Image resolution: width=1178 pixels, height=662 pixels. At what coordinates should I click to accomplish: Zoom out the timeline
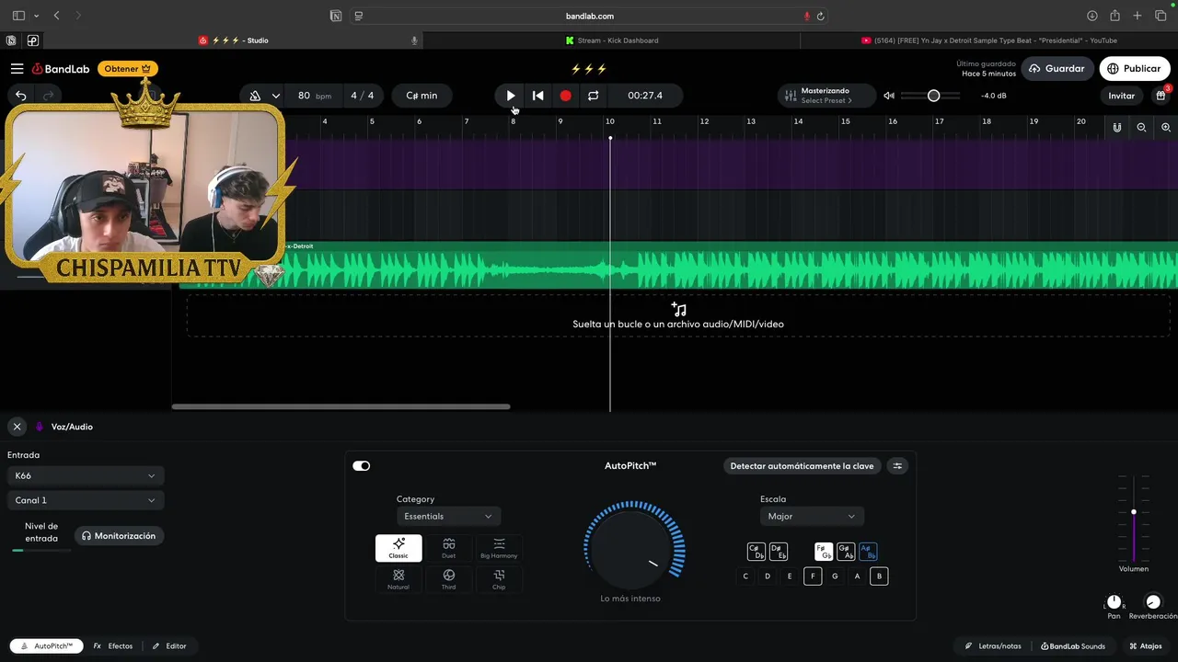tap(1141, 128)
